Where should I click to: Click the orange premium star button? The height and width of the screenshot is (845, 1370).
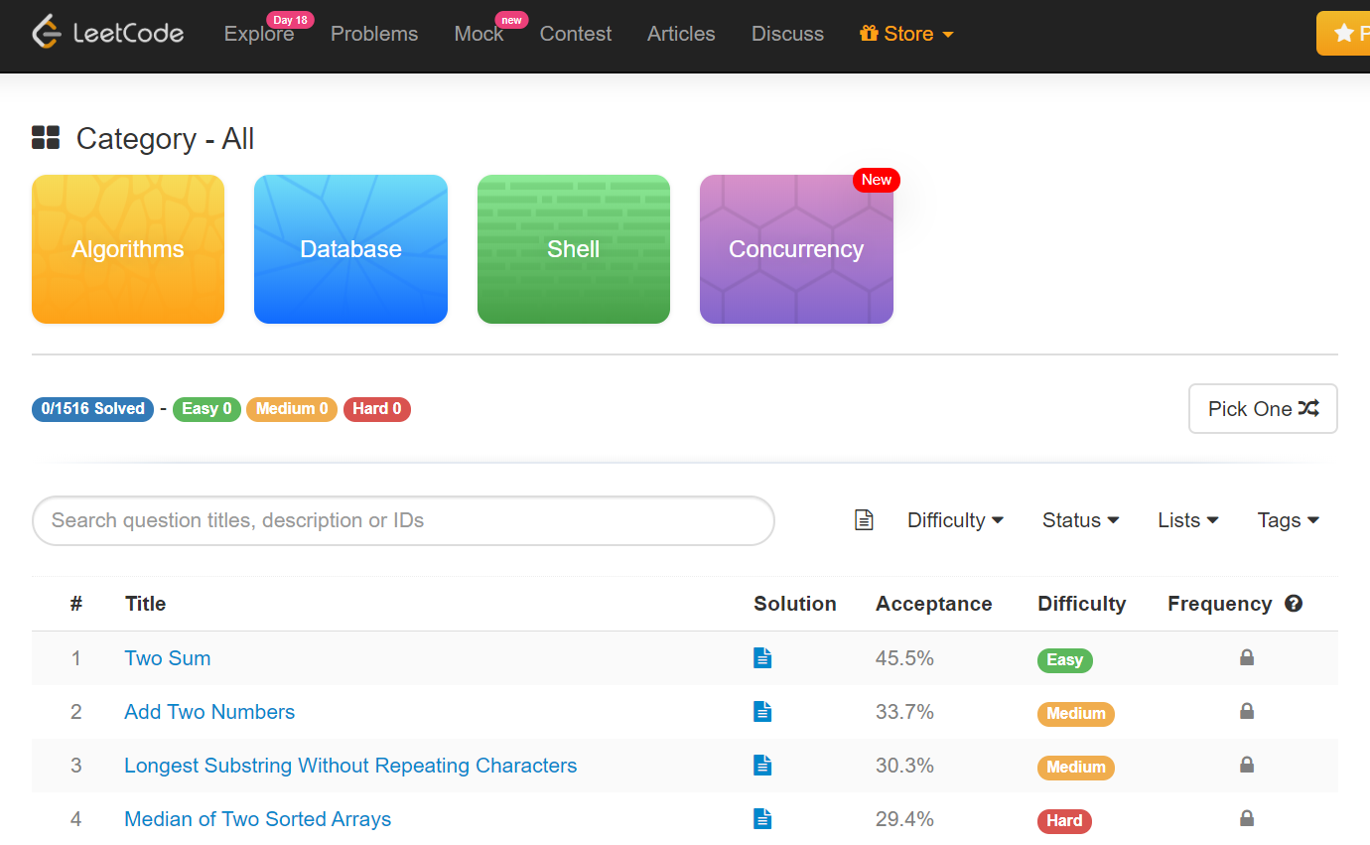tap(1343, 34)
